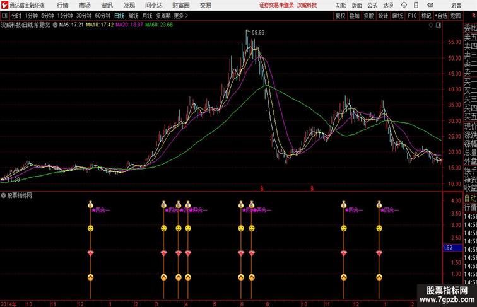
Task: Open the F10 company info button
Action: (412, 16)
